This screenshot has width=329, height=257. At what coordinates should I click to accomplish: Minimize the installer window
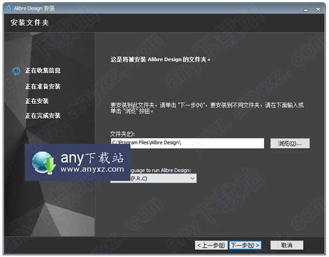306,10
